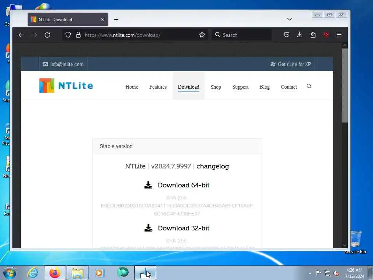
Task: Click the Firefox Search box
Action: (x=242, y=35)
